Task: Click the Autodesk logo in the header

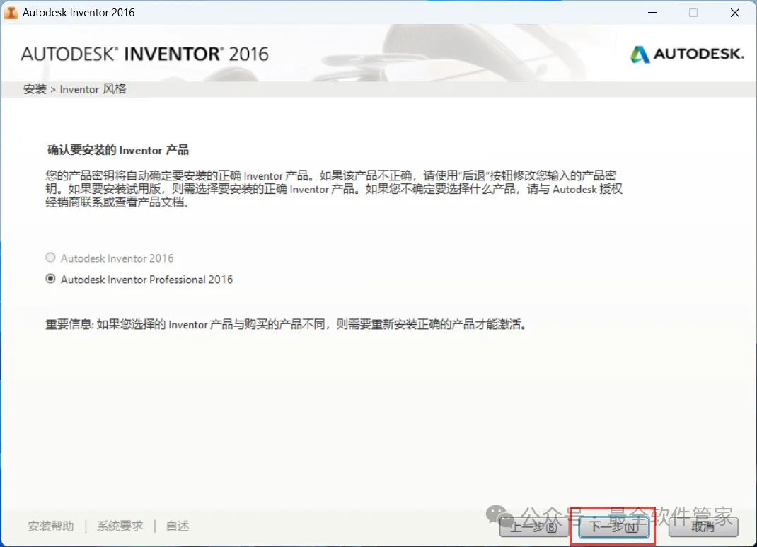Action: [x=687, y=54]
